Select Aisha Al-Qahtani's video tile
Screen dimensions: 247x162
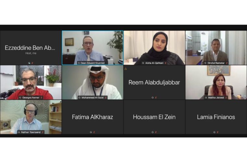click(x=154, y=48)
